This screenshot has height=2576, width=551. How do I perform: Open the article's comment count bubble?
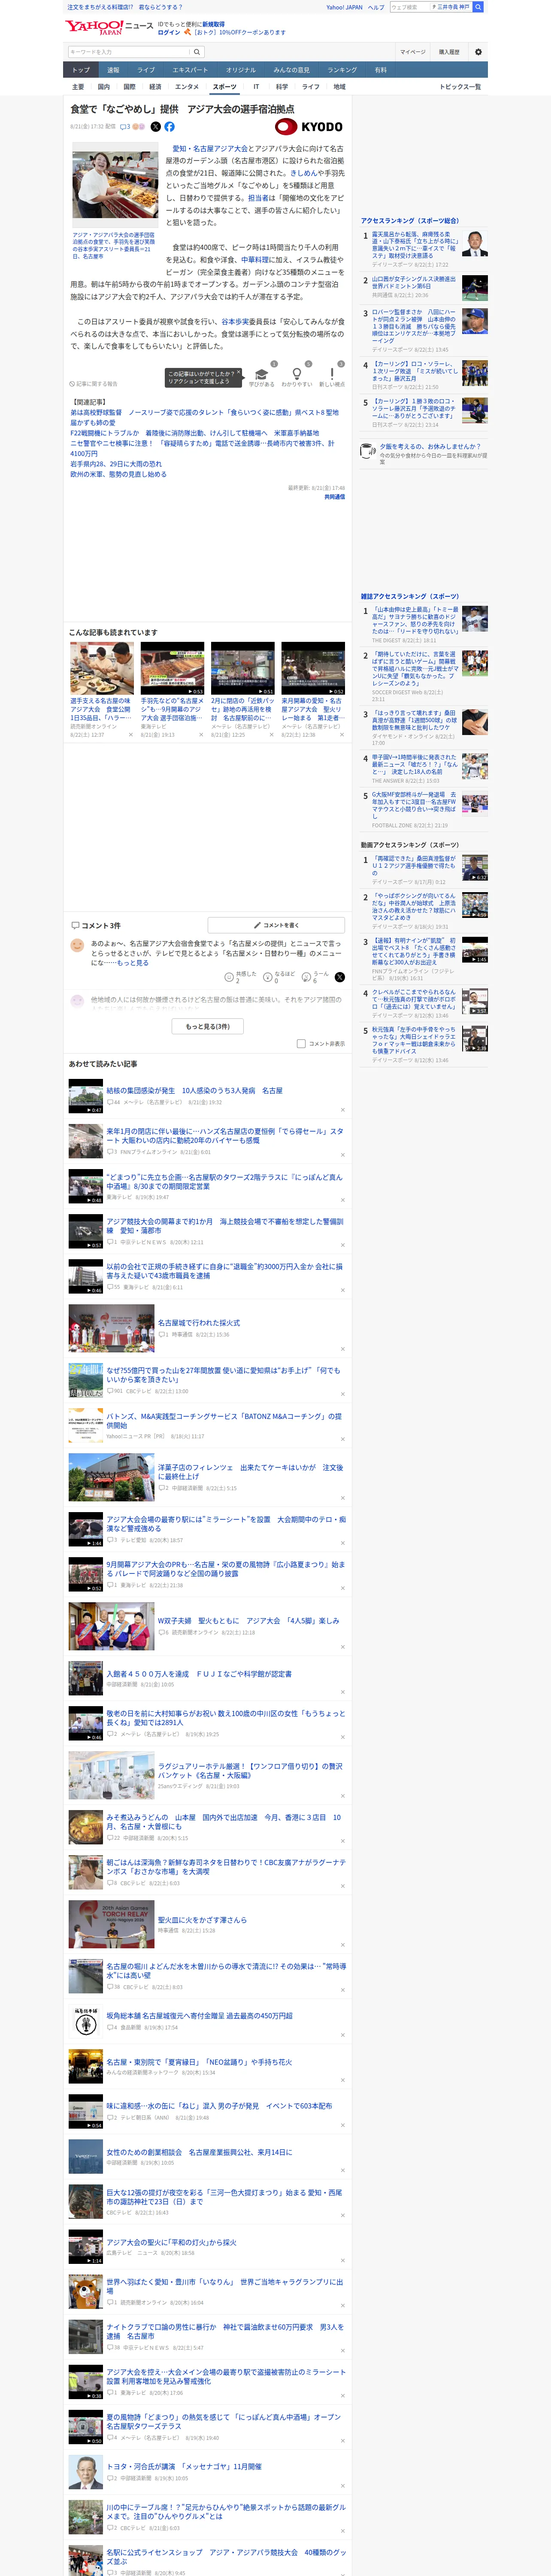coord(125,127)
